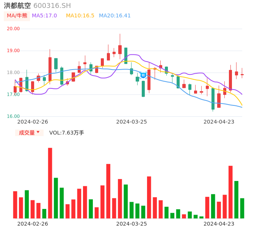The width and height of the screenshot is (260, 229).
Task: Click the tallest red volume bar
Action: [x=50, y=183]
